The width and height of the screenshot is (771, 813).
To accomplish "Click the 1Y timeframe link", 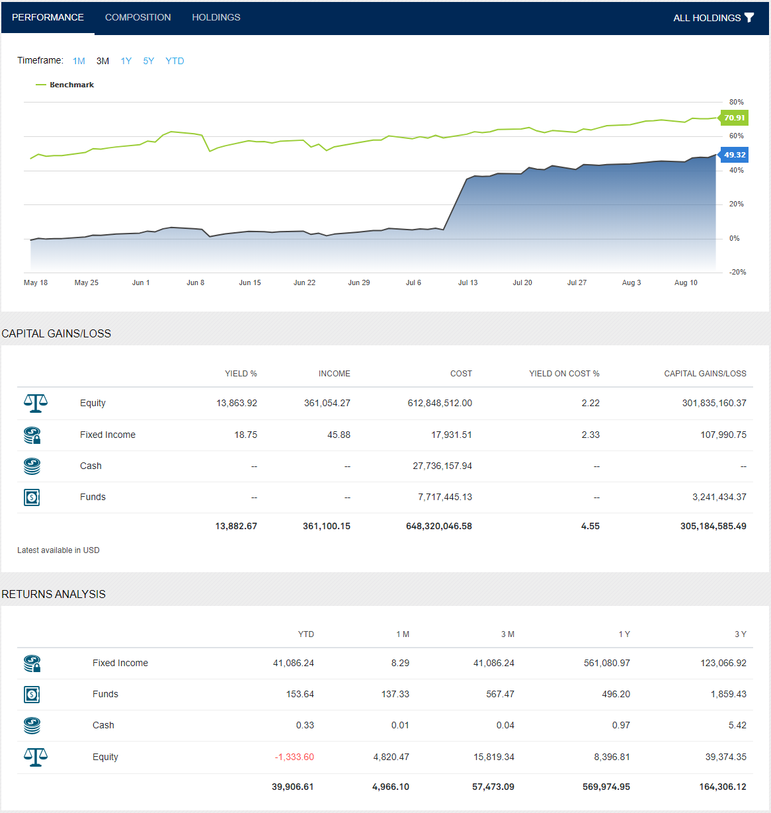I will 126,60.
